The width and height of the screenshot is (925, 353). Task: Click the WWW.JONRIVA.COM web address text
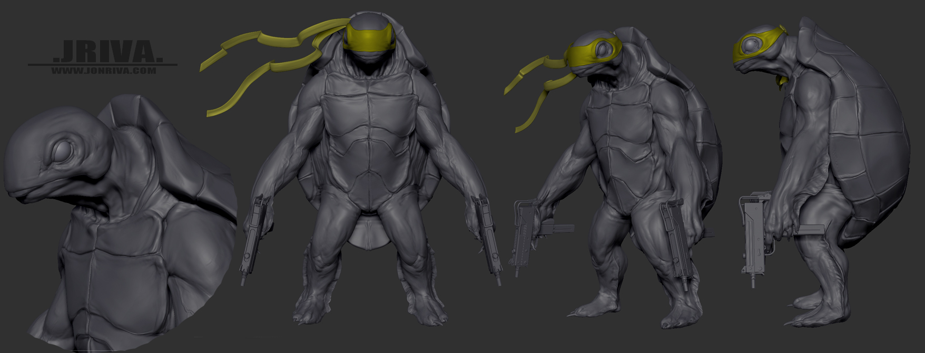click(x=104, y=71)
